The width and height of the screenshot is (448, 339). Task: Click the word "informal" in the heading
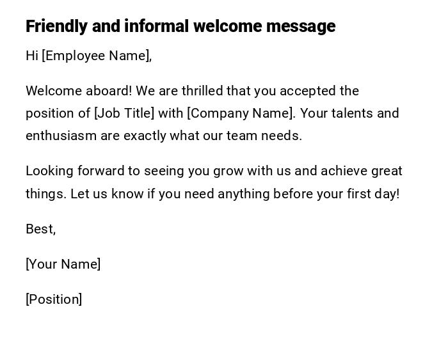[157, 26]
